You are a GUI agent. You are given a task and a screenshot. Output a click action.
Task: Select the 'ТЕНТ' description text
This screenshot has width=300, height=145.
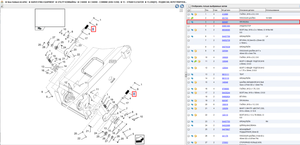point(241,74)
